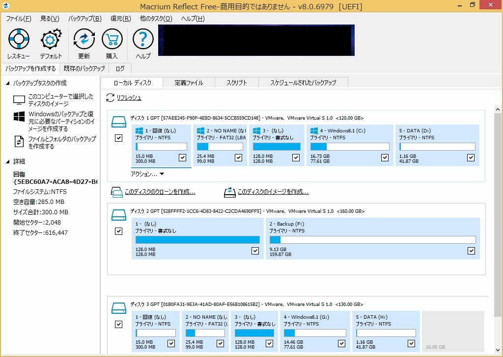Image resolution: width=503 pixels, height=357 pixels.
Task: Open the 見る(V) menu
Action: click(x=50, y=19)
